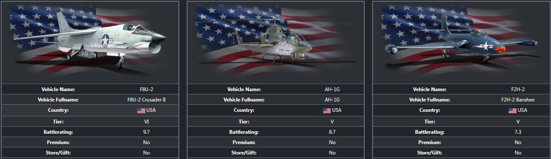Select the F8U-2 Crusader II fullname text

[x=146, y=100]
